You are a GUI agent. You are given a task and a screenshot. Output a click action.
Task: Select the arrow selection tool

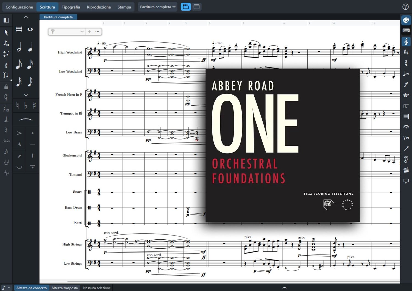tap(6, 33)
